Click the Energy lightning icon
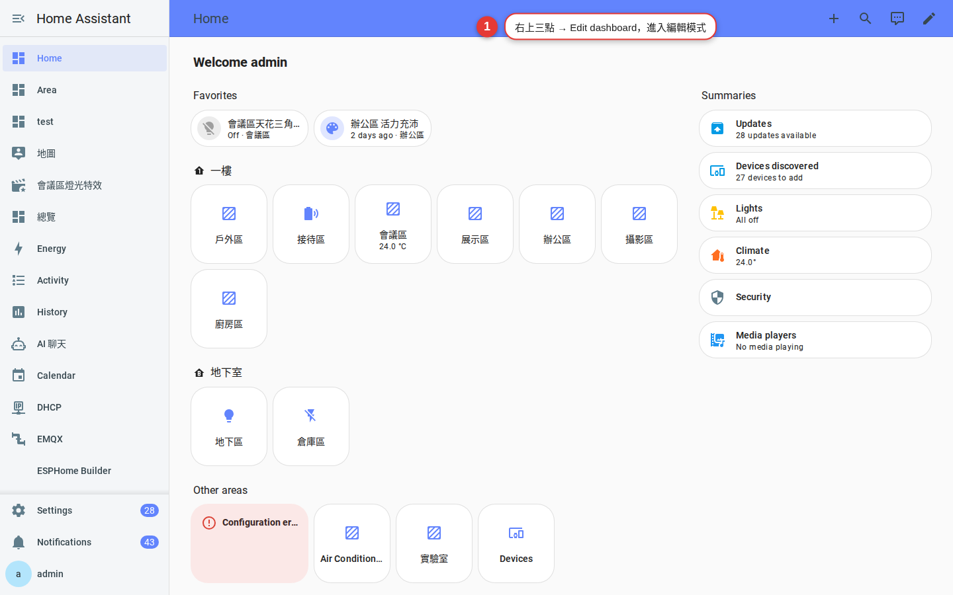The image size is (953, 595). tap(19, 249)
